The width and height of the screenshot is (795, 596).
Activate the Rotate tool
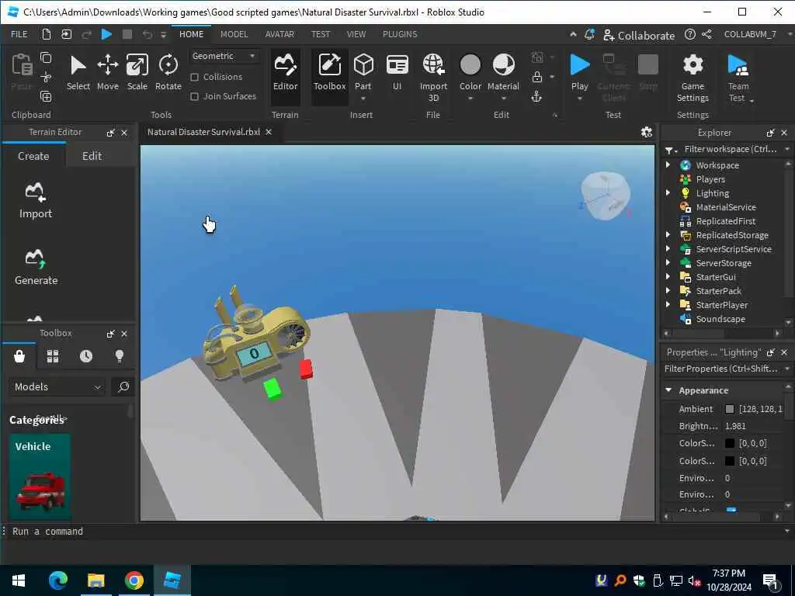coord(168,72)
